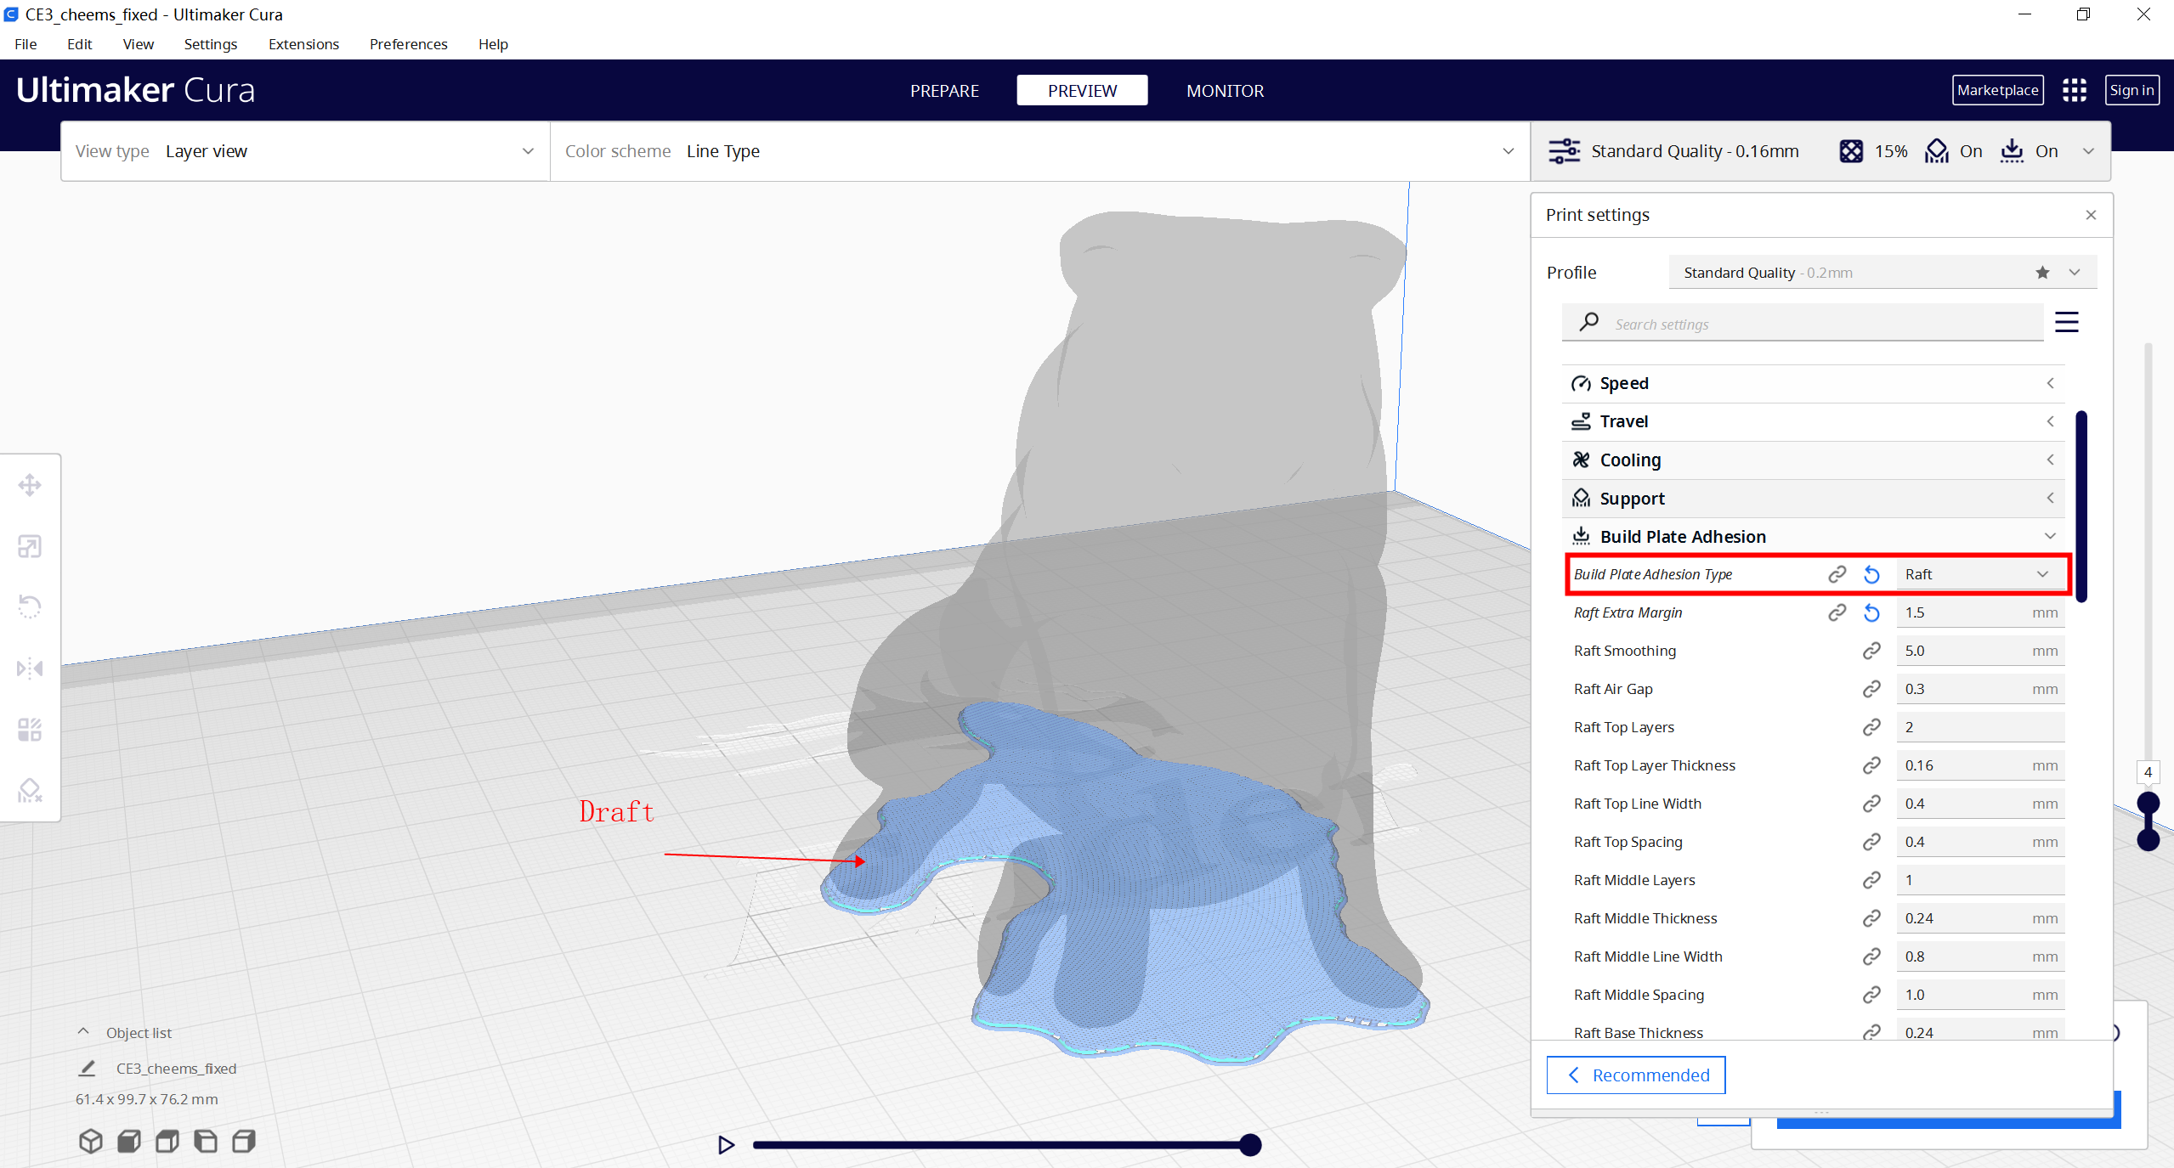The height and width of the screenshot is (1168, 2174).
Task: Open the View type dropdown
Action: (305, 151)
